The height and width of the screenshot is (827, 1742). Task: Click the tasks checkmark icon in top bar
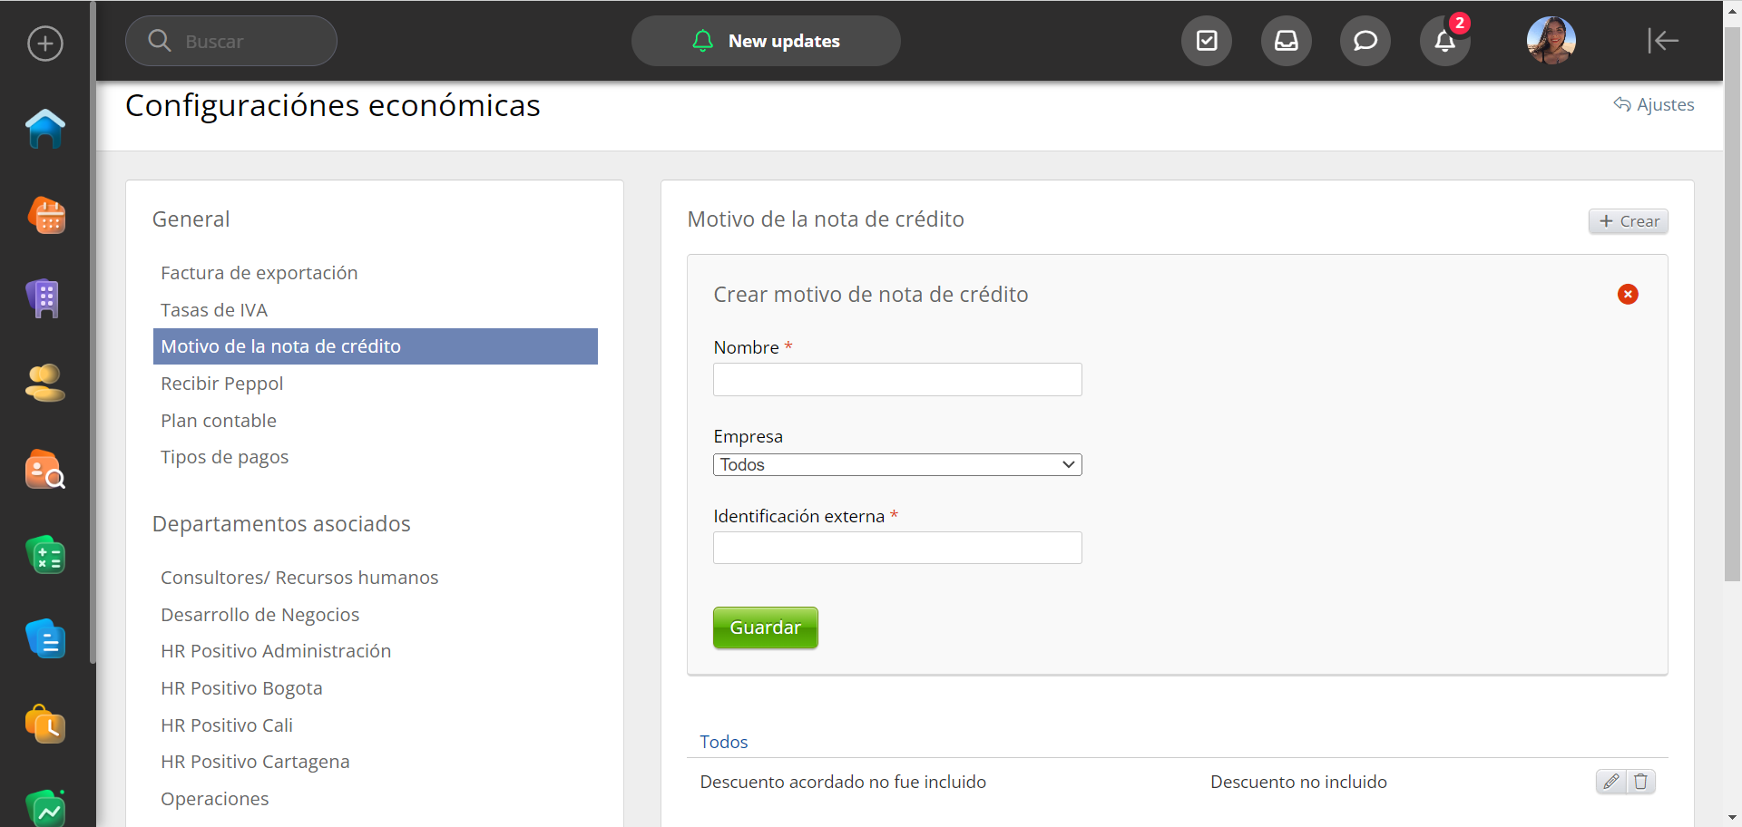(1206, 41)
